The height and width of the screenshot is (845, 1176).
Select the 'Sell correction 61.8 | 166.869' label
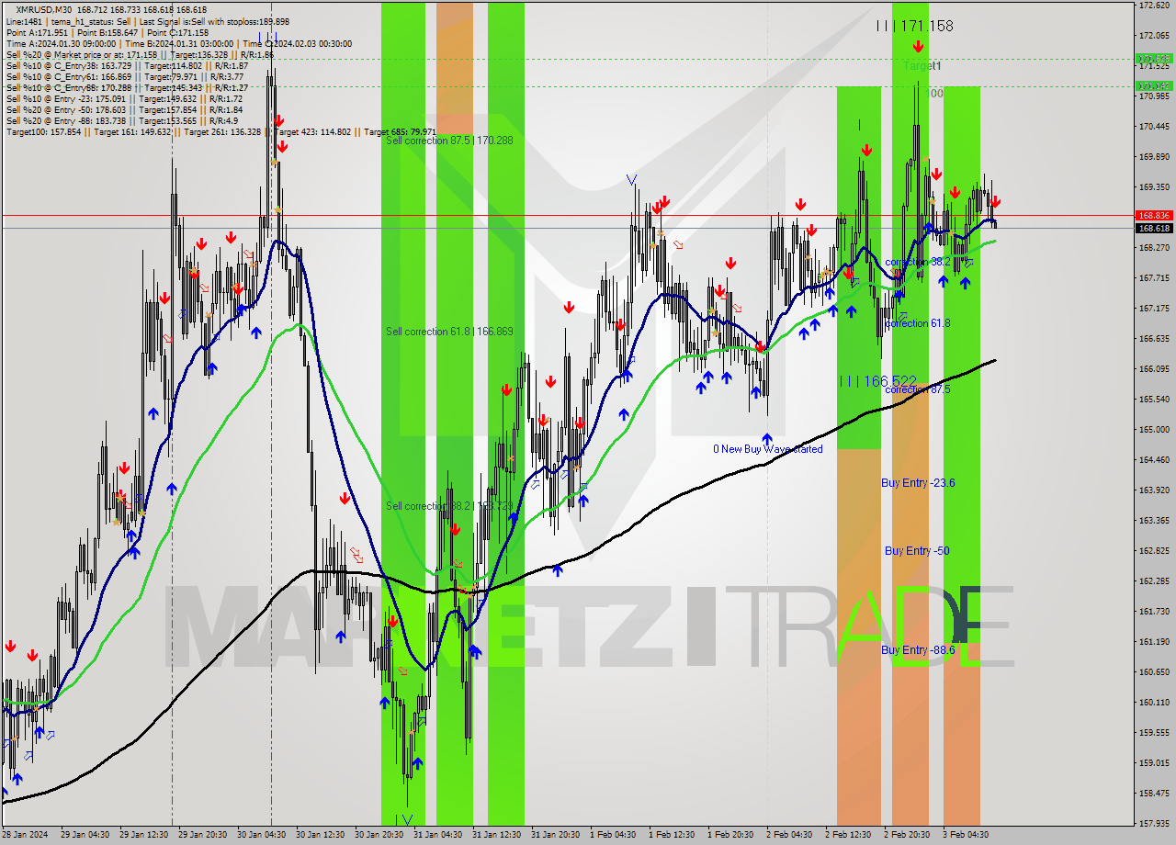[449, 332]
